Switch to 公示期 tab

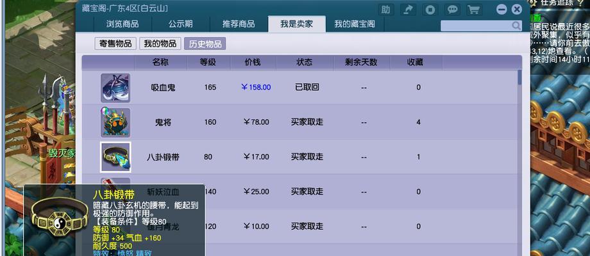181,24
